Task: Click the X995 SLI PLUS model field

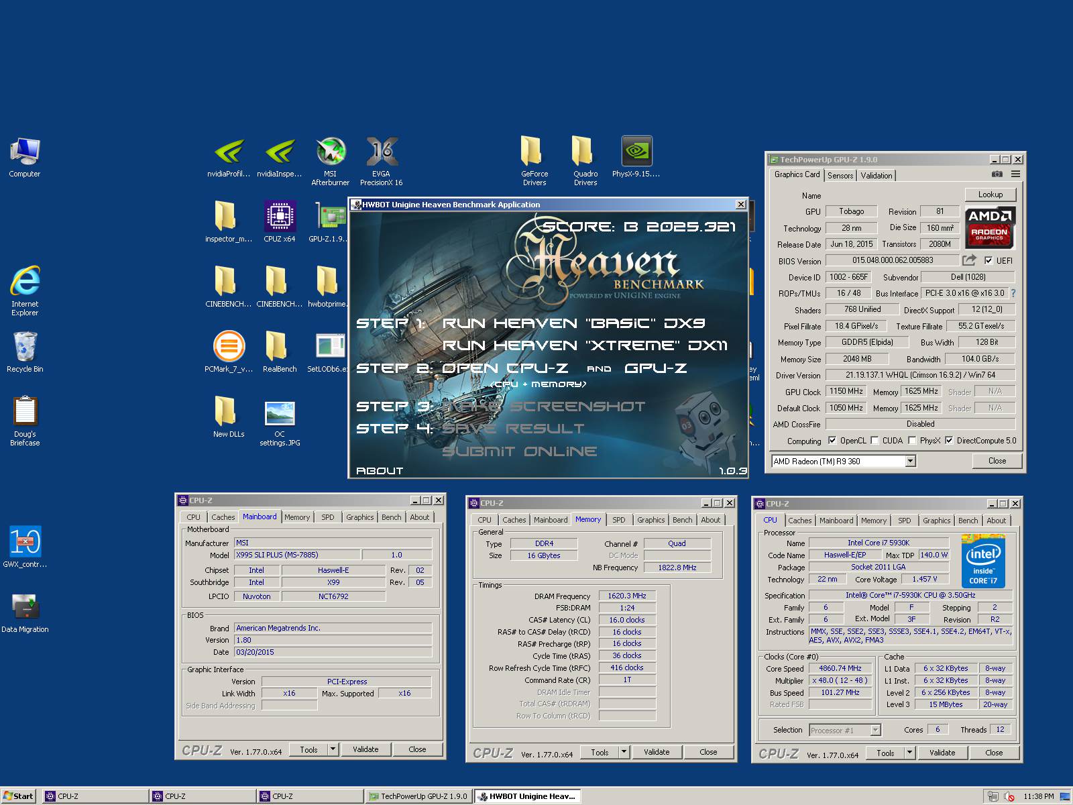Action: coord(298,555)
